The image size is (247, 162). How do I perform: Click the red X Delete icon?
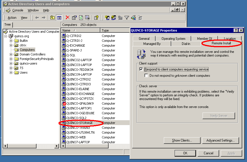click(68, 17)
